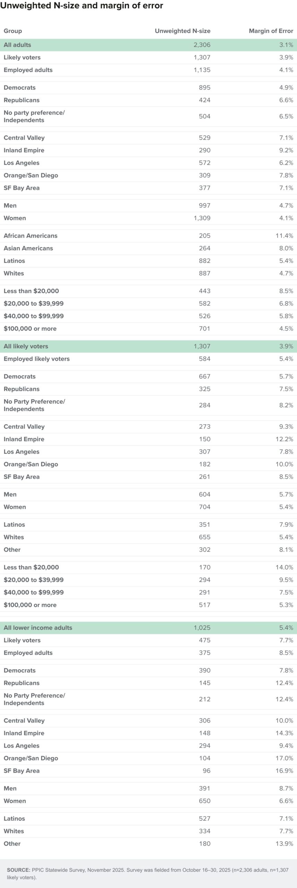
Task: Click the 'Asian Americans' row label
Action: coord(28,248)
